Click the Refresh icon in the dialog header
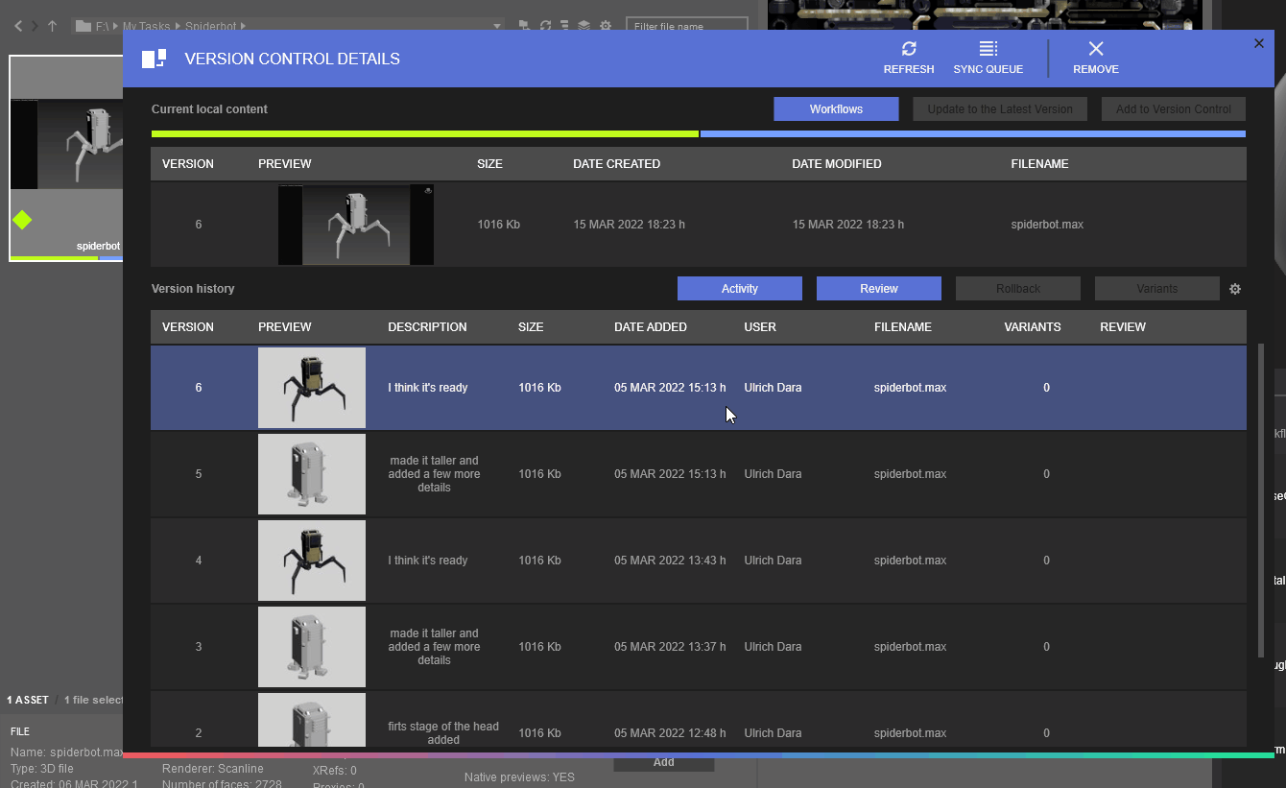Screen dimensions: 1286x788 click(x=908, y=50)
